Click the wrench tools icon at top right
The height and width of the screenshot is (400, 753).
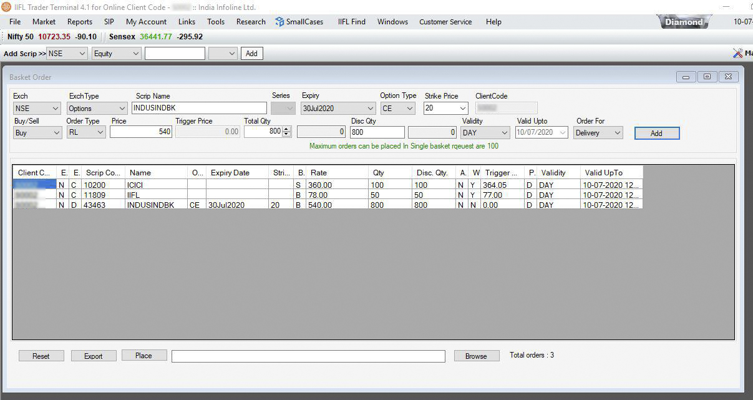(738, 54)
